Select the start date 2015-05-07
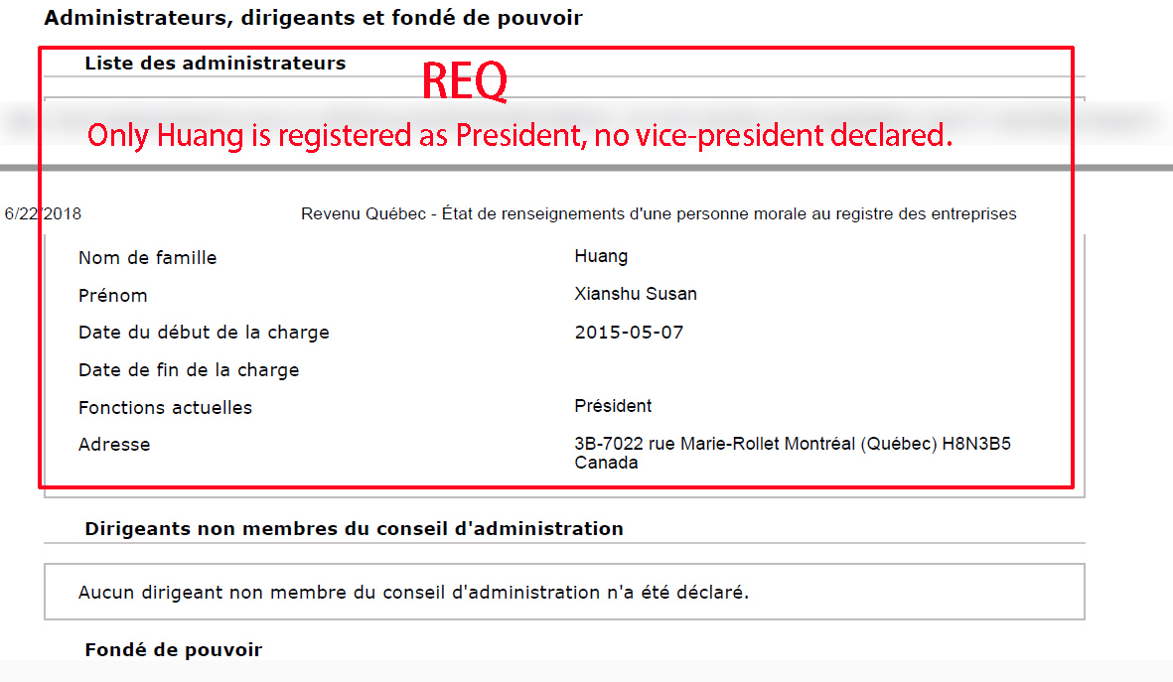Viewport: 1173px width, 682px height. point(629,332)
